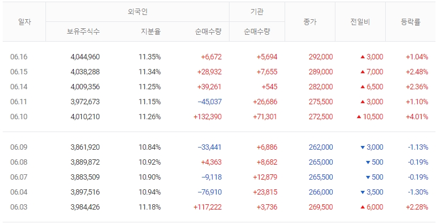Image resolution: width=436 pixels, height=224 pixels.
Task: Click holdings value 4,038,288
Action: (x=85, y=72)
